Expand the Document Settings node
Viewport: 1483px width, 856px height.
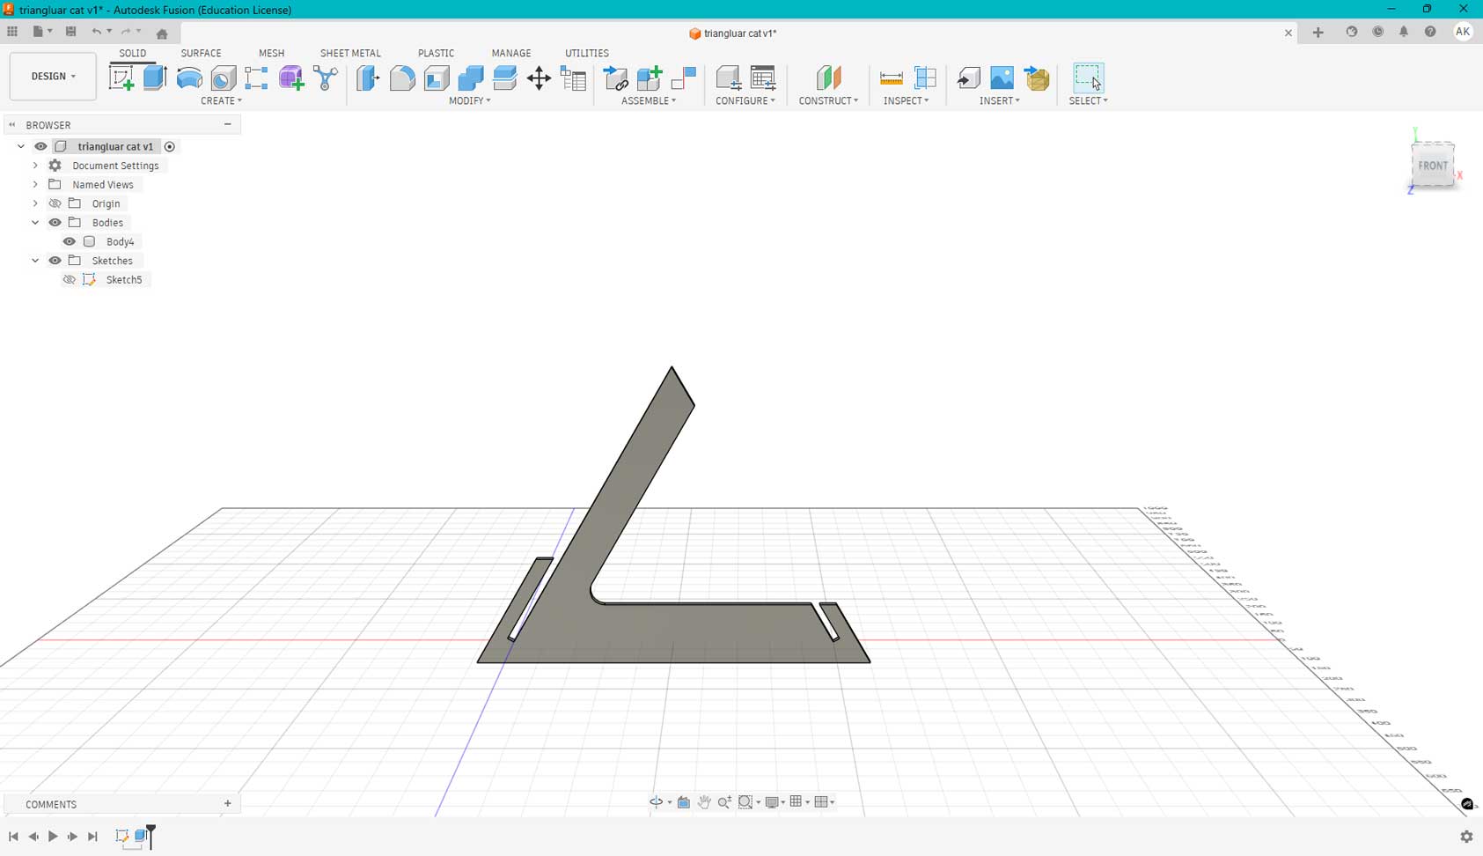pos(34,166)
